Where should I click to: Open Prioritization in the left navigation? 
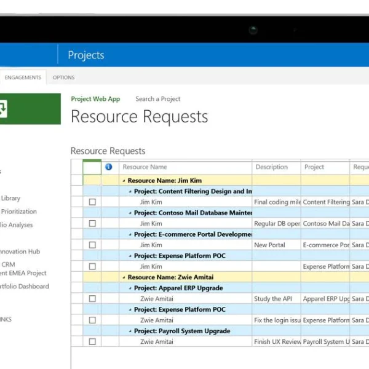tap(19, 212)
